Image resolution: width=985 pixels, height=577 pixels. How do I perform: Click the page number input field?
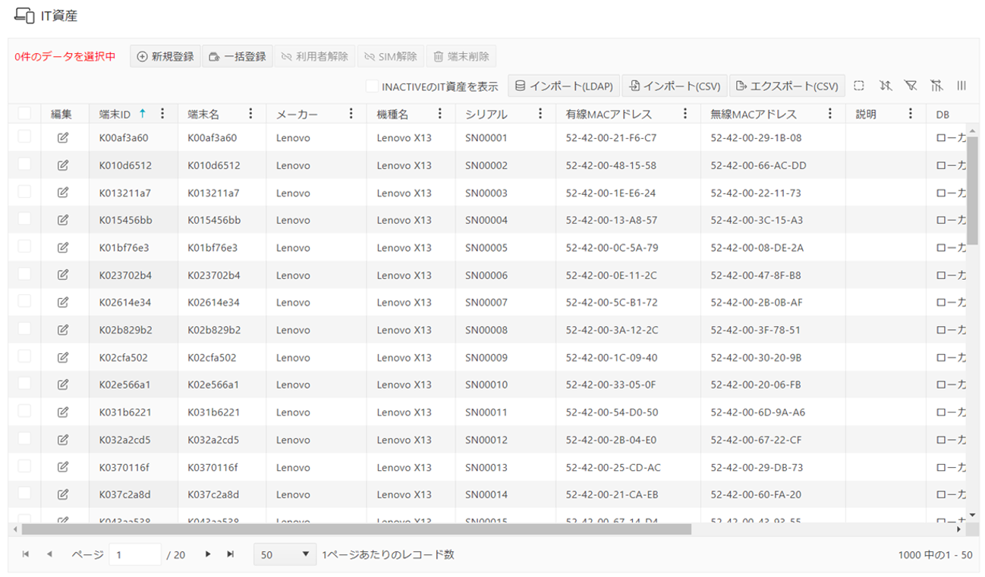[x=135, y=554]
